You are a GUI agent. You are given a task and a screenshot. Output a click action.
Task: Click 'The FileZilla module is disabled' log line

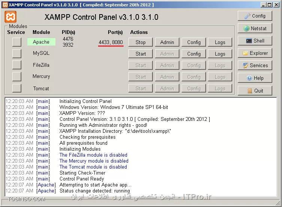tap(93, 155)
